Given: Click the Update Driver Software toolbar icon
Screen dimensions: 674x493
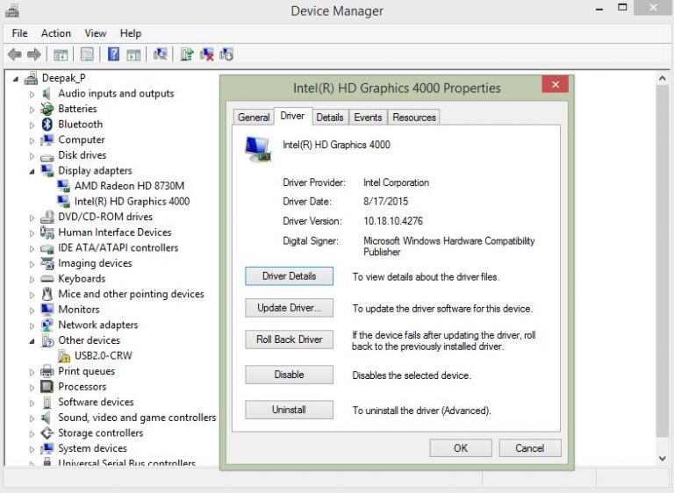Looking at the screenshot, I should click(x=186, y=54).
